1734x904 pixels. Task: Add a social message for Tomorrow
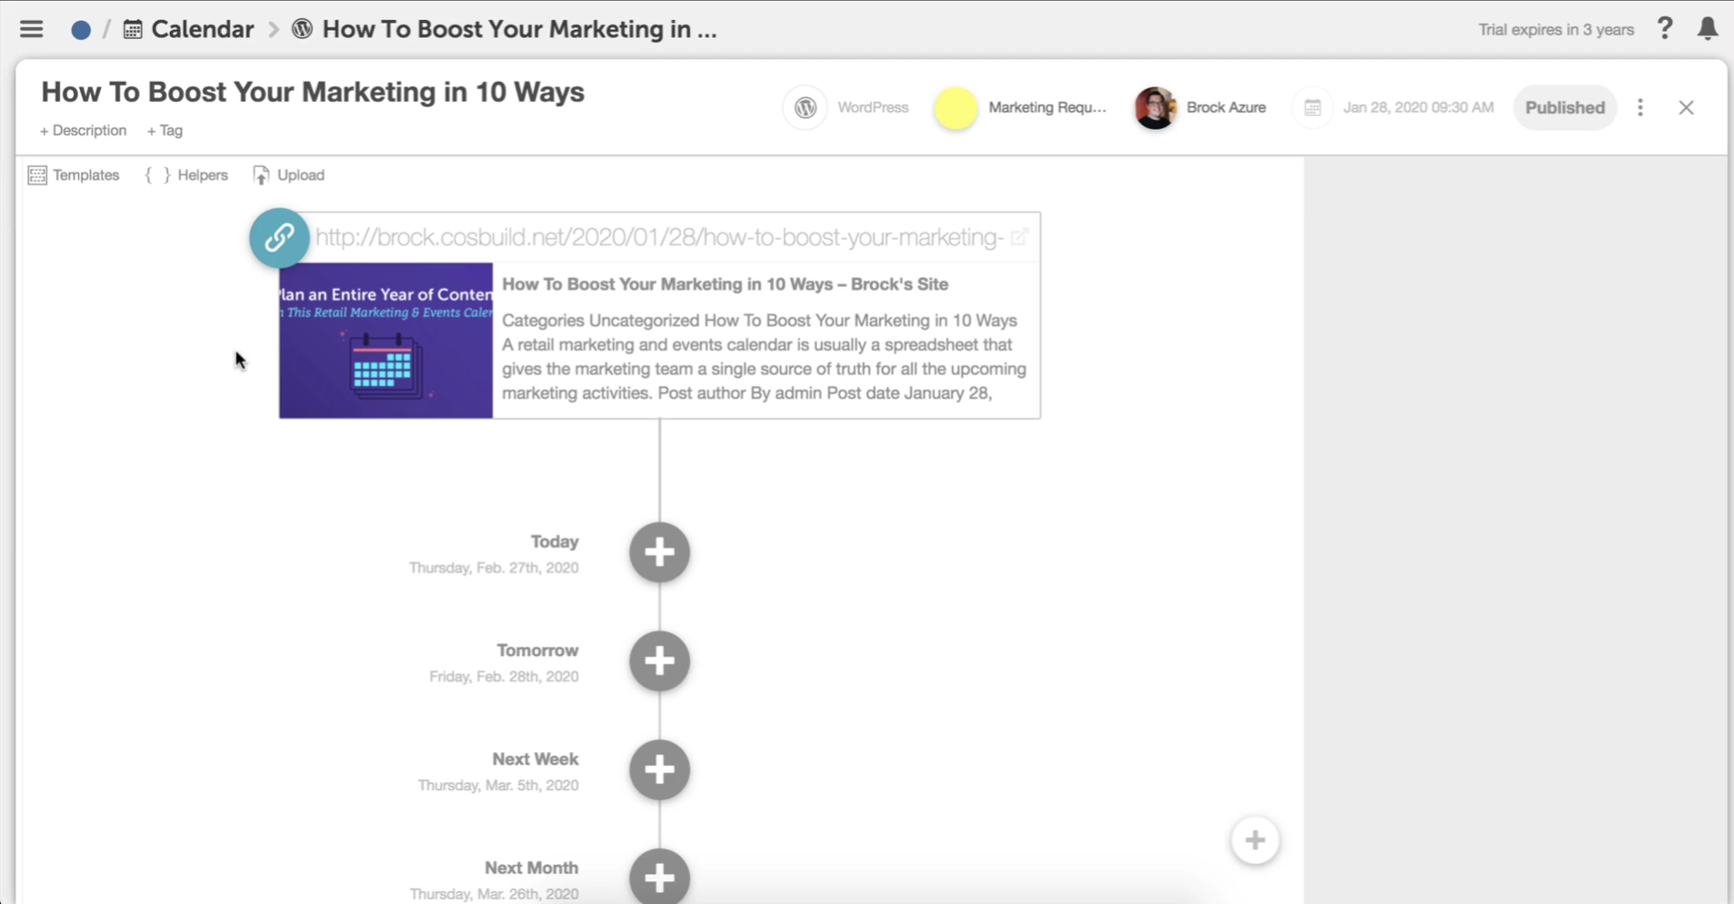click(x=659, y=661)
